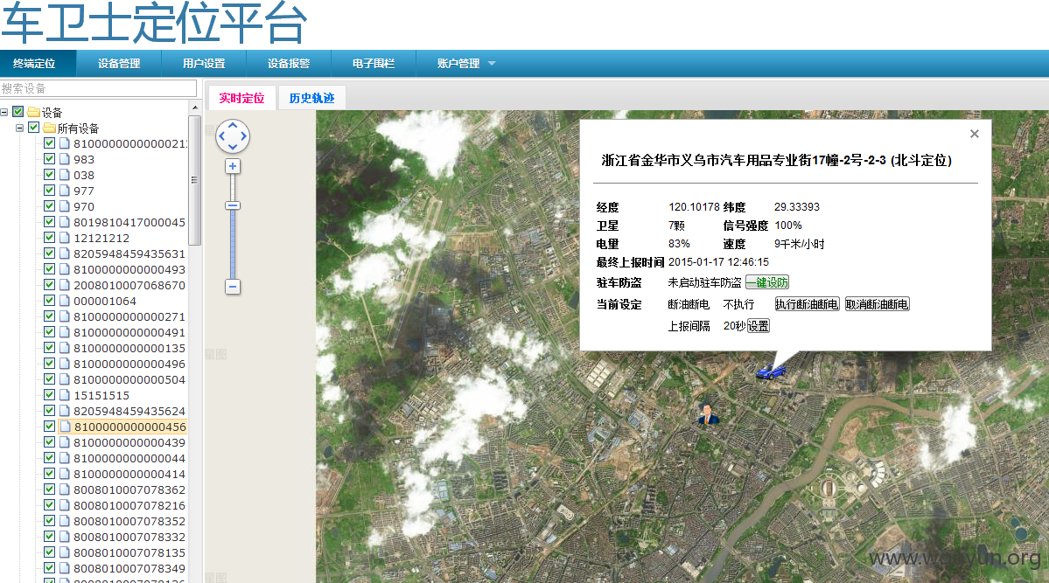Open the 用户设置 menu

click(204, 64)
